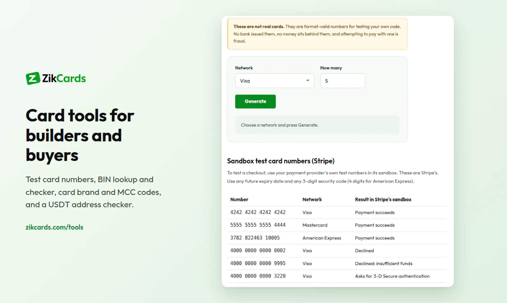This screenshot has width=507, height=303.
Task: Click the Mastercard network cell
Action: tap(315, 225)
